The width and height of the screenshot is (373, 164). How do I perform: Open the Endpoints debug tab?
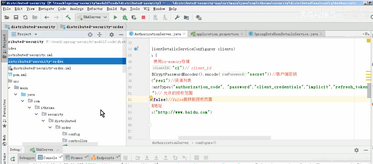105,158
